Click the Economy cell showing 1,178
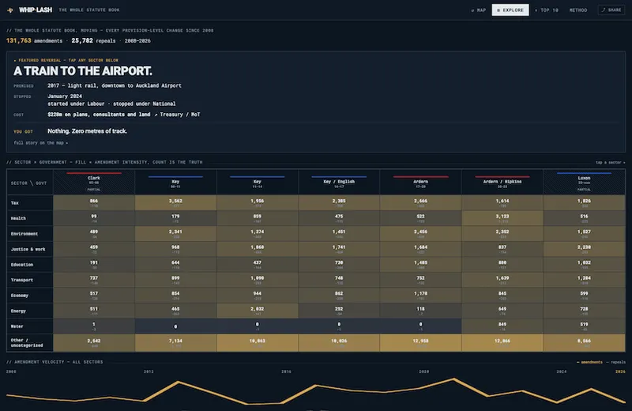Image resolution: width=632 pixels, height=411 pixels. (x=420, y=296)
